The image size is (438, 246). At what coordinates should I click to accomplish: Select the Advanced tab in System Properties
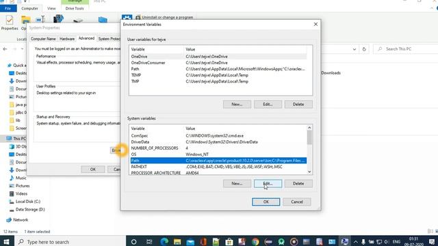(86, 38)
